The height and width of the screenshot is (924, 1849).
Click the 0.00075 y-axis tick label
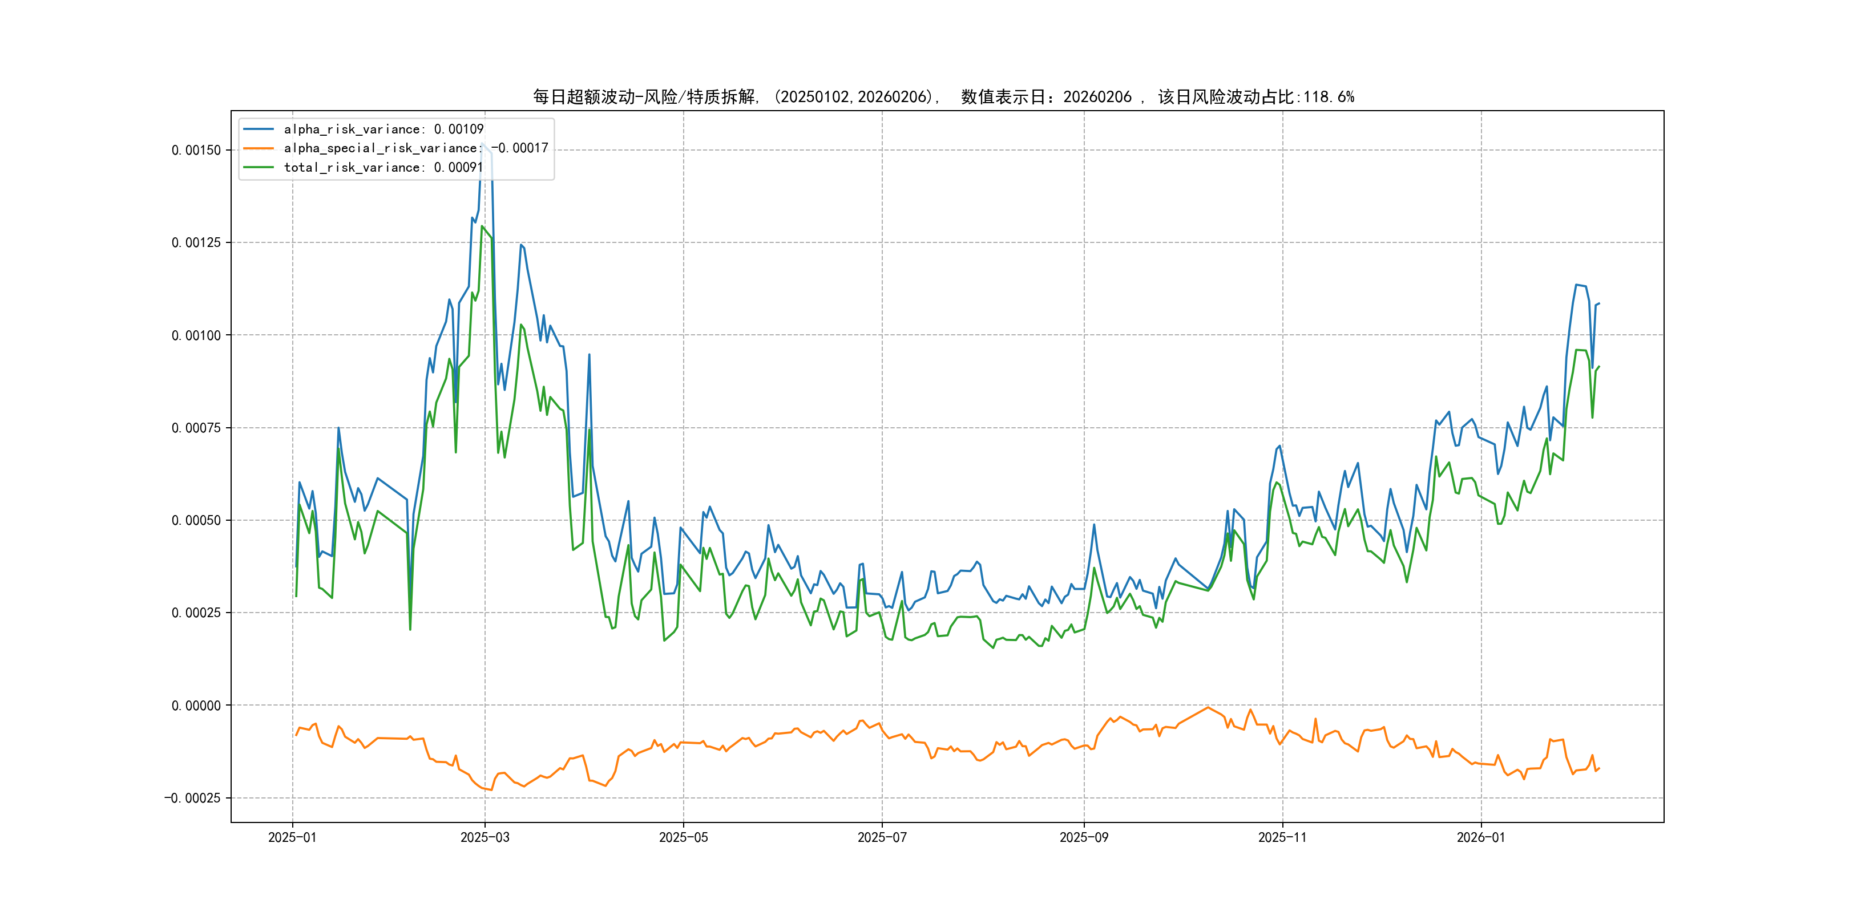click(x=196, y=428)
